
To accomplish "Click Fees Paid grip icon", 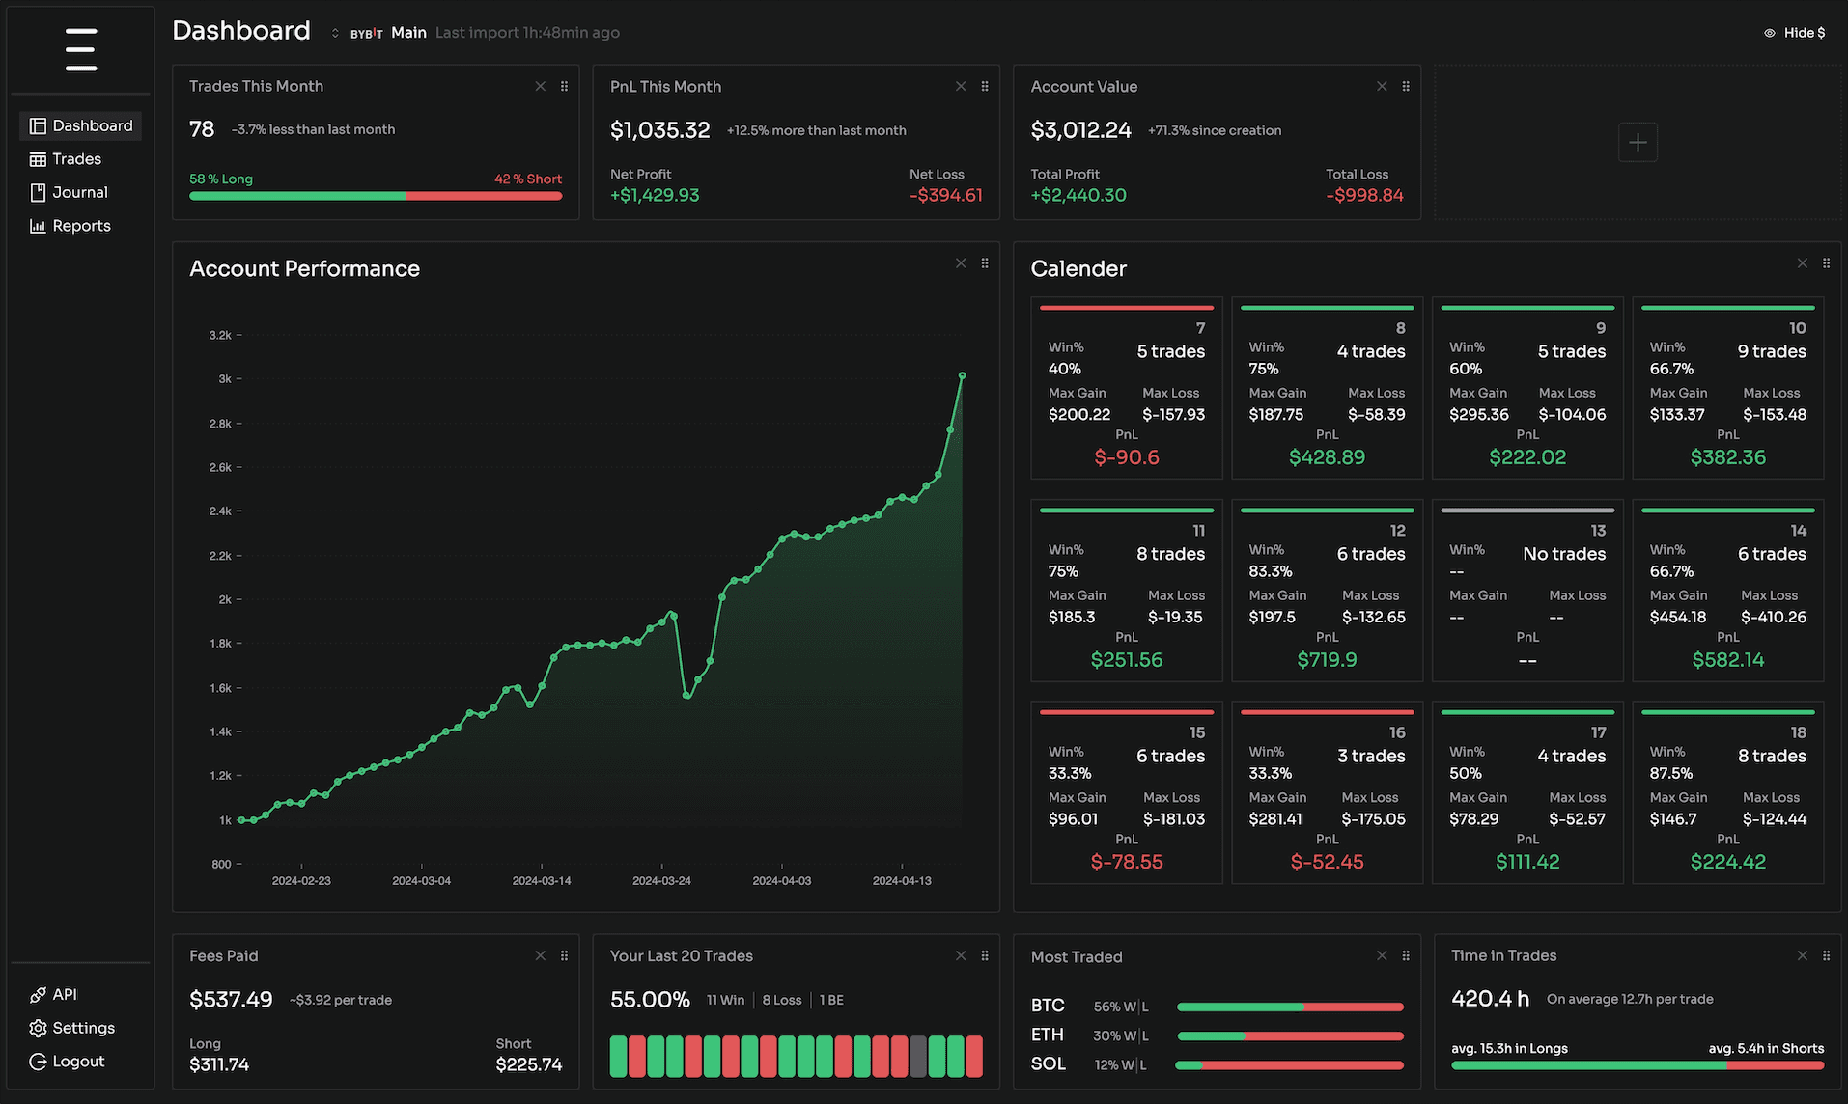I will (564, 955).
